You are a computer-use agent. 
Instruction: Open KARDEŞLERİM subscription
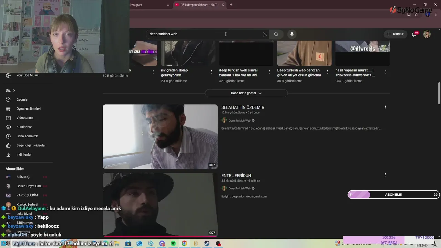click(26, 195)
